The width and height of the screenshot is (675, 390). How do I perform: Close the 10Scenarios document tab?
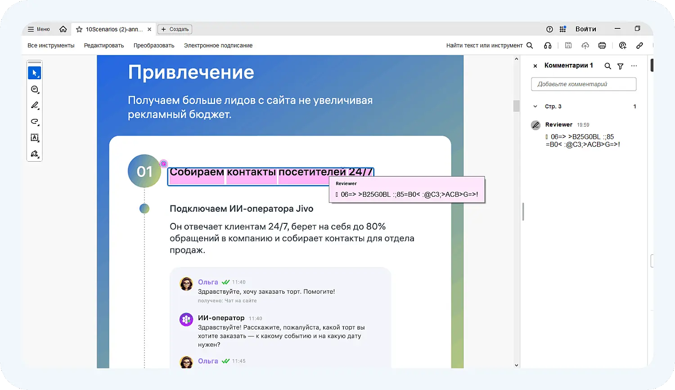(149, 29)
